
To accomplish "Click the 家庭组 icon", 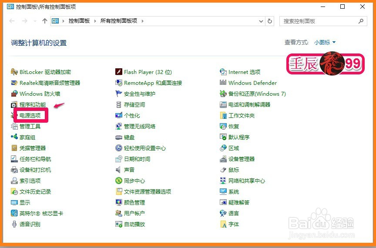I will 14,137.
